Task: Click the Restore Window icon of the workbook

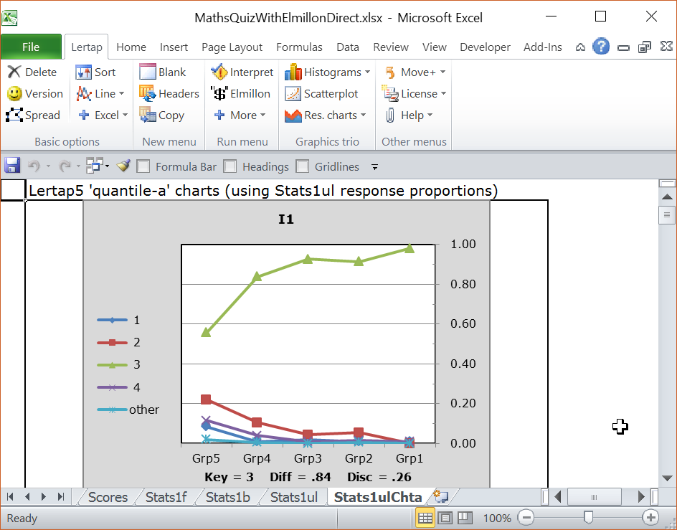Action: click(x=644, y=47)
